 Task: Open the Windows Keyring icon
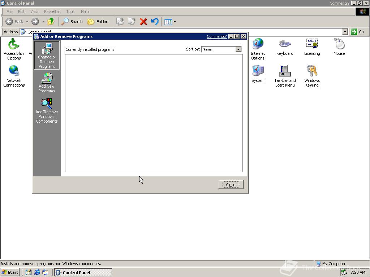click(x=312, y=76)
